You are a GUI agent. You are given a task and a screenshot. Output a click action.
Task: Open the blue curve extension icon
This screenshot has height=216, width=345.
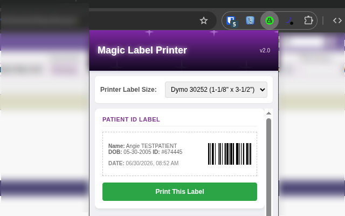(x=289, y=21)
